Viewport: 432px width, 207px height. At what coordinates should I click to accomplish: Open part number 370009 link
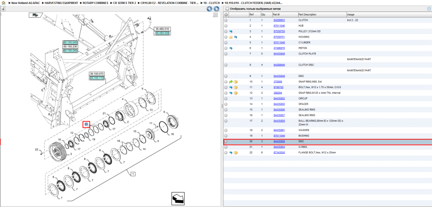tap(277, 82)
